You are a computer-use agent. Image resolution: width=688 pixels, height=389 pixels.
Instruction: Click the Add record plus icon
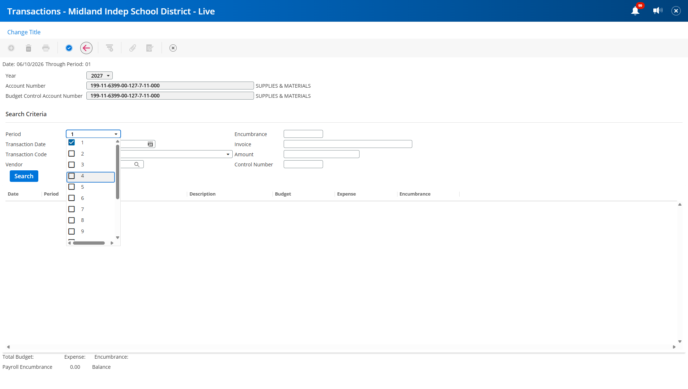(x=11, y=48)
